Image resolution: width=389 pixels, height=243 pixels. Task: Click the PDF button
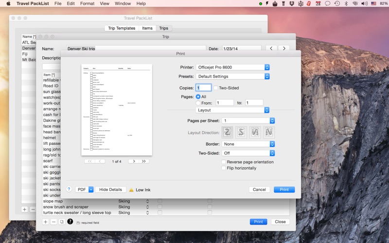[x=82, y=190]
